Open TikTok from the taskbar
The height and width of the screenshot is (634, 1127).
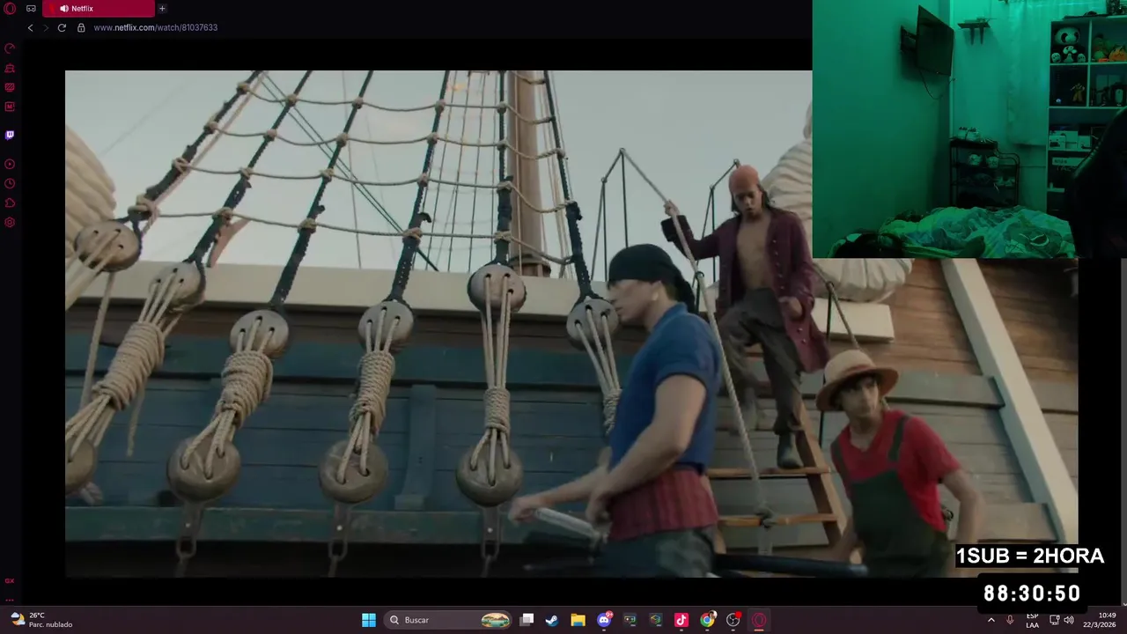681,620
